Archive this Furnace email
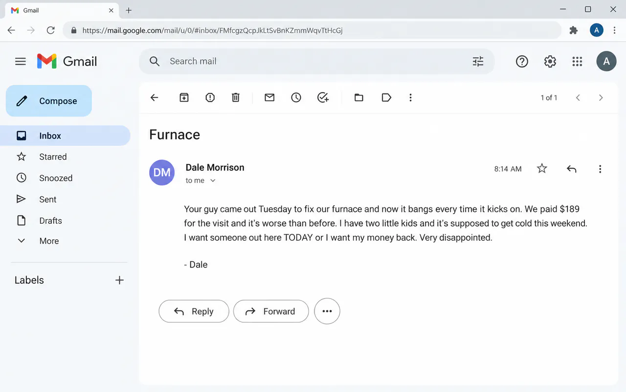The image size is (626, 392). point(184,97)
